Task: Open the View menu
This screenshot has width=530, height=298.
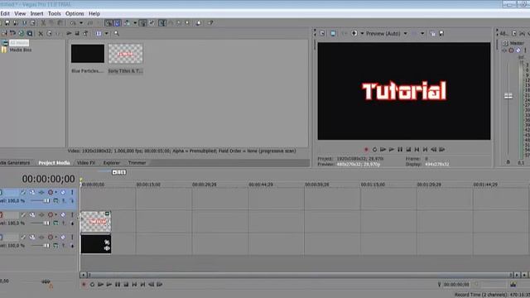Action: 20,13
